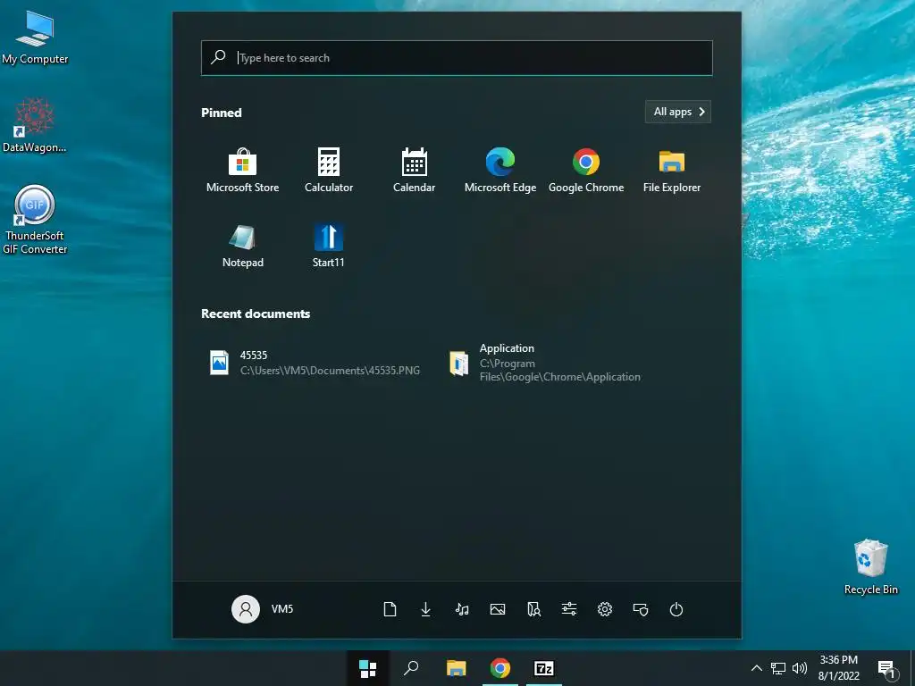This screenshot has width=915, height=686.
Task: Launch the pinned Notepad app
Action: pyautogui.click(x=243, y=246)
